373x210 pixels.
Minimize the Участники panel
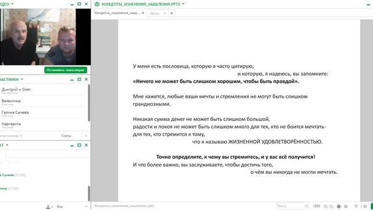coord(72,80)
